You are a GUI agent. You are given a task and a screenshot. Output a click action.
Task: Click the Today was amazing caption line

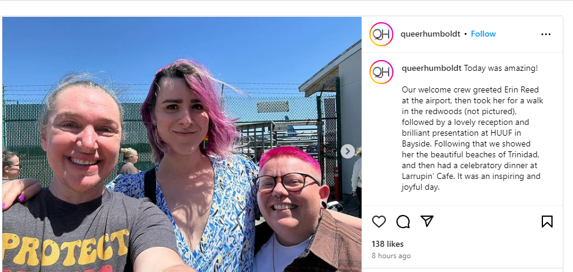click(501, 68)
